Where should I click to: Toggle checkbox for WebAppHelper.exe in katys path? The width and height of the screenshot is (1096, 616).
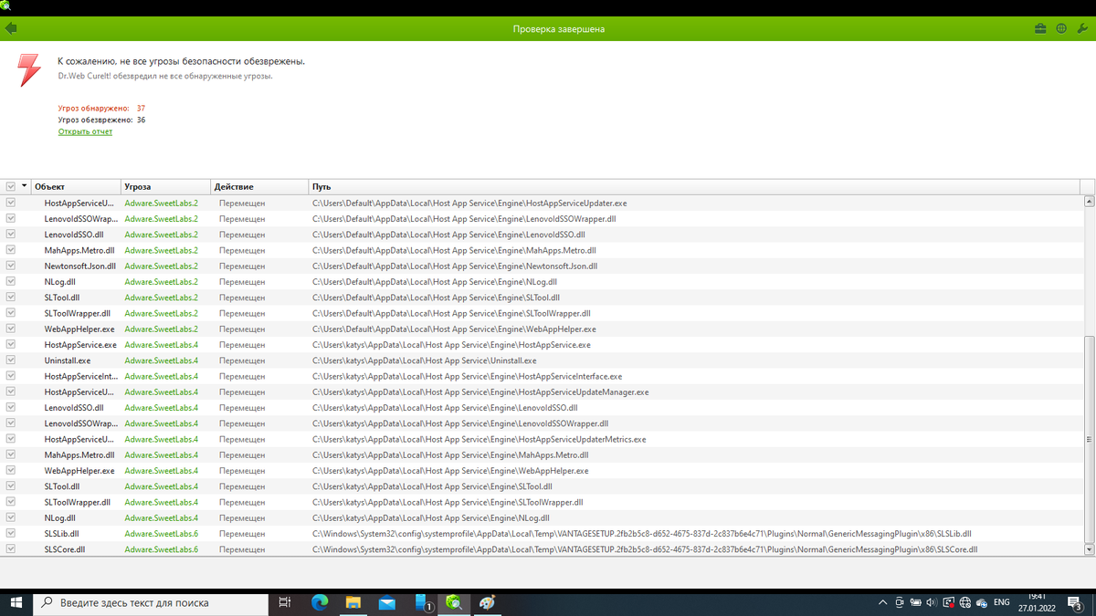pos(11,471)
